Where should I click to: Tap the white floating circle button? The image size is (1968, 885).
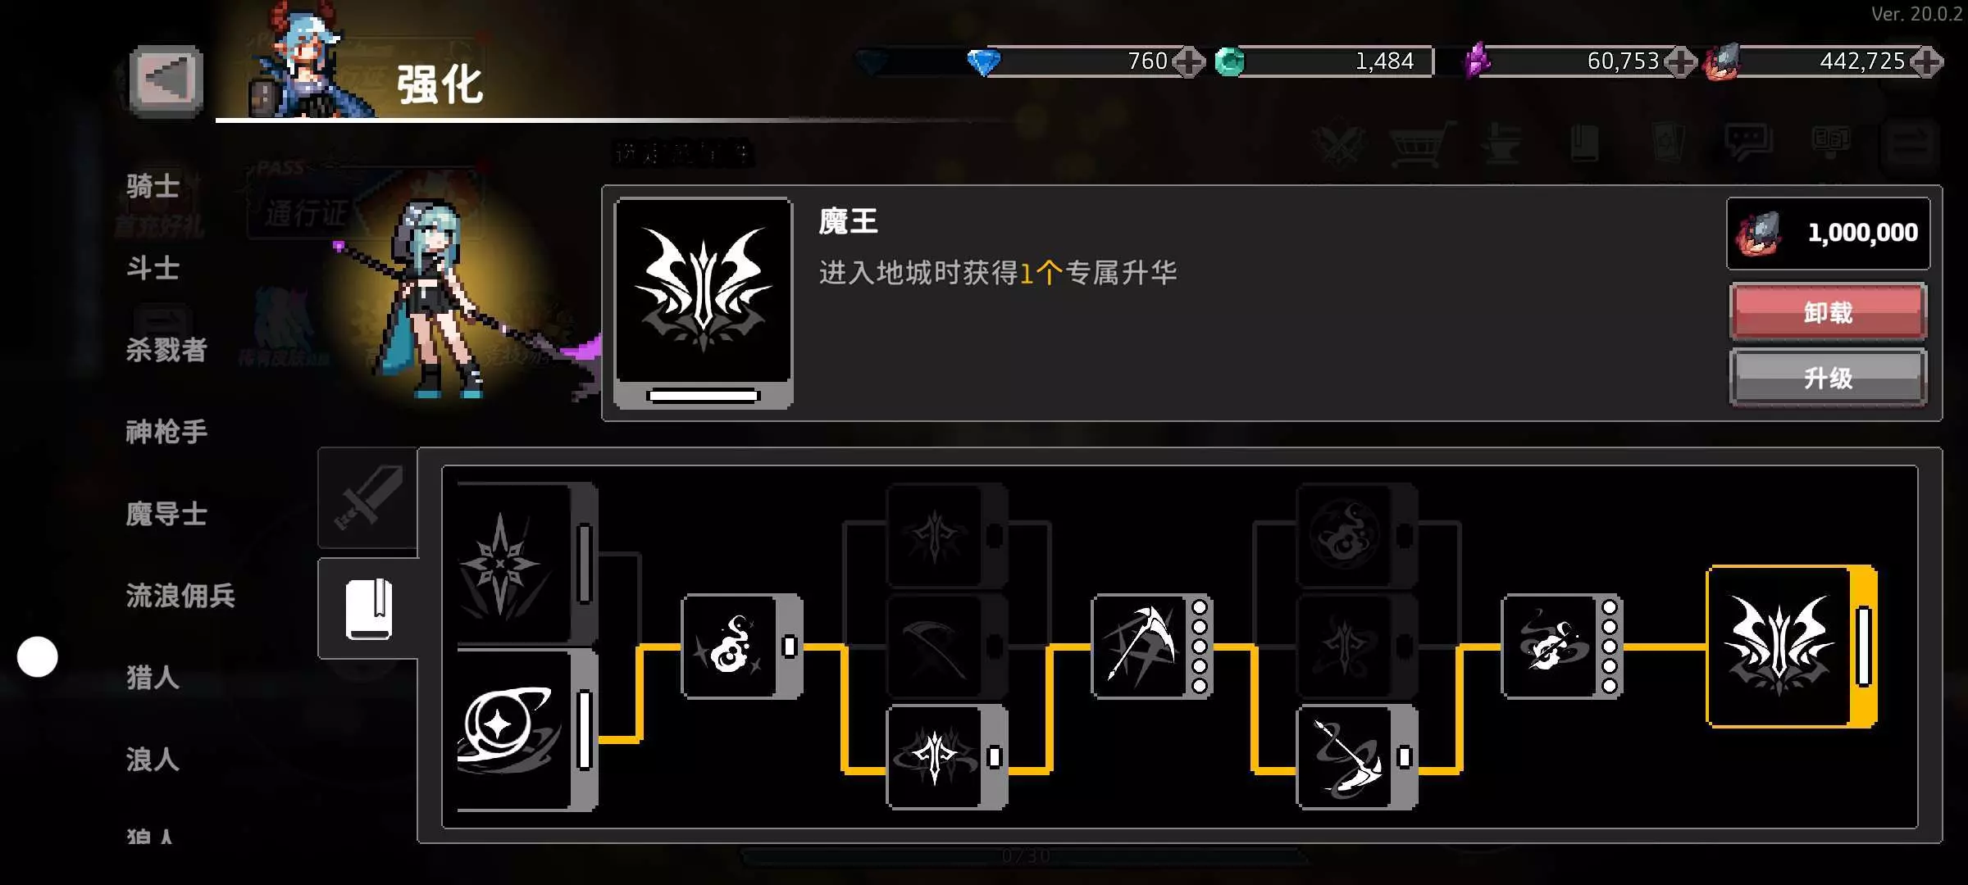(x=38, y=656)
